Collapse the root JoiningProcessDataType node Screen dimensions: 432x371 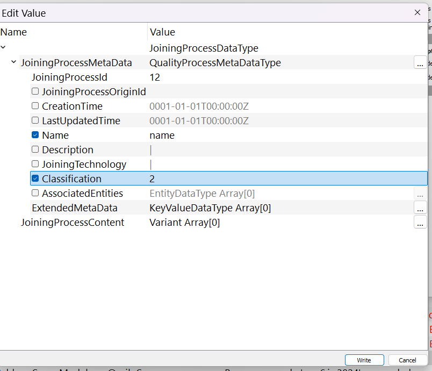click(x=3, y=48)
